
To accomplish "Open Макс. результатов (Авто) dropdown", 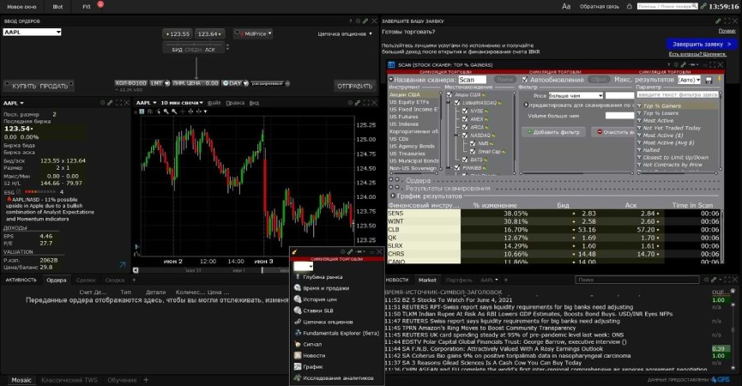I will pyautogui.click(x=690, y=80).
